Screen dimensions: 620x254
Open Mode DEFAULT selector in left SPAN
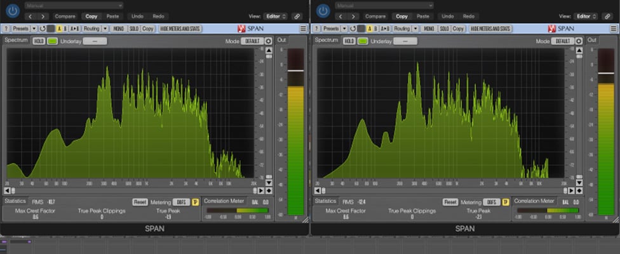coord(252,41)
